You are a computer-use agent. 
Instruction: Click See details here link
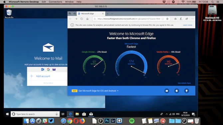[184, 83]
